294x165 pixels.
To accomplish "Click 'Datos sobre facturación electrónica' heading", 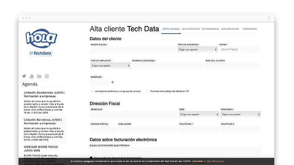I will pos(123,140).
